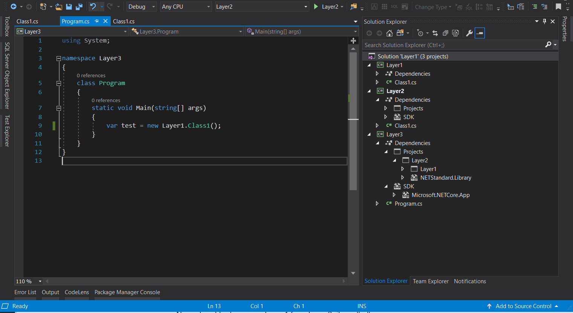The height and width of the screenshot is (313, 573).
Task: Click the bookmark toolbar icon
Action: 558,6
